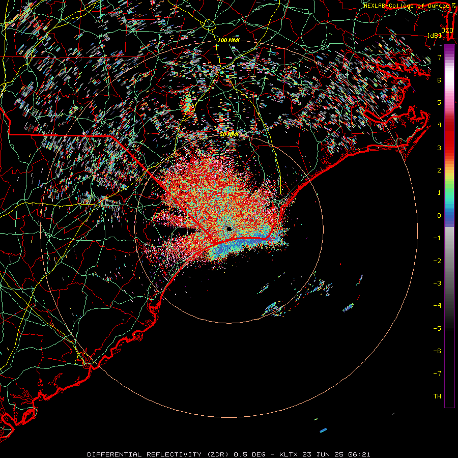
Task: Click the gray -2 dB color bar segment
Action: 449,261
